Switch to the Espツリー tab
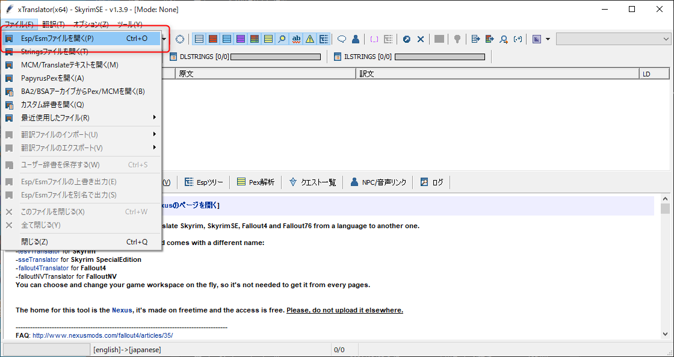The height and width of the screenshot is (357, 674). click(204, 182)
